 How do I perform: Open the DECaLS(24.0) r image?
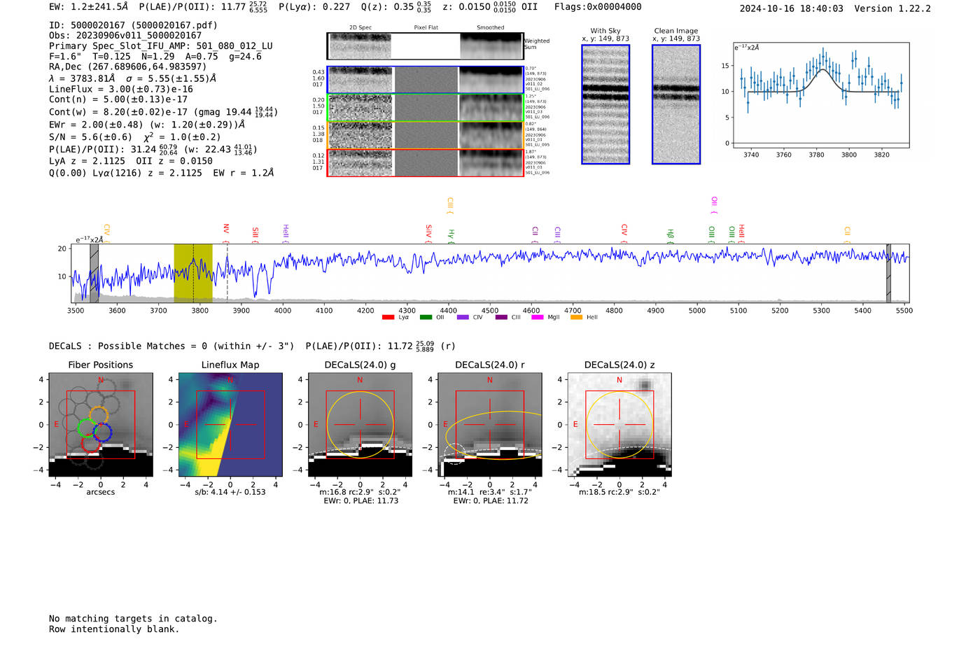click(490, 425)
